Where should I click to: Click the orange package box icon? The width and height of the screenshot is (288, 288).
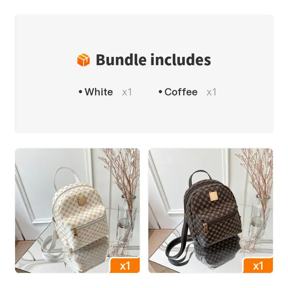click(84, 60)
